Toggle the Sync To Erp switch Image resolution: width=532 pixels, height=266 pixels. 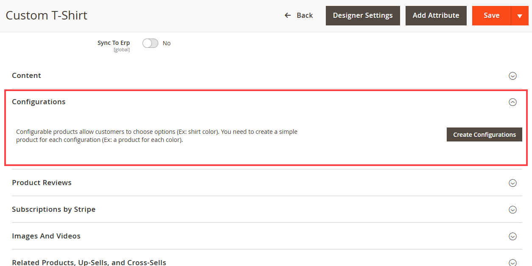pos(150,43)
